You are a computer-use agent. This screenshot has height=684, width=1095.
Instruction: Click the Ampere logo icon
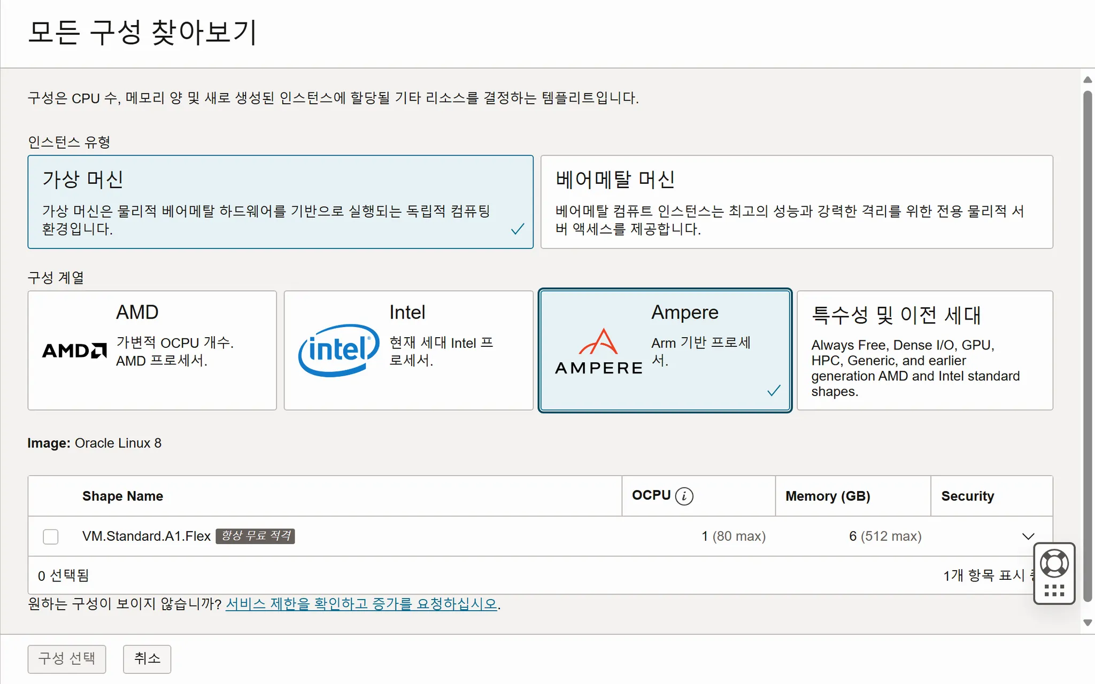pos(599,351)
